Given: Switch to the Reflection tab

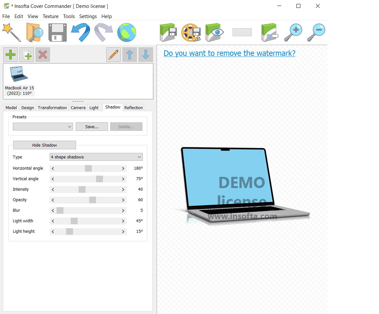Looking at the screenshot, I should pyautogui.click(x=134, y=108).
